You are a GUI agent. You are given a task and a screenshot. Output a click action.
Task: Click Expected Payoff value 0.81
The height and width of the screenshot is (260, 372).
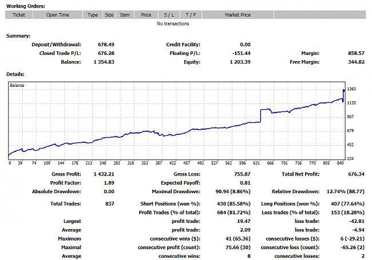pos(245,183)
